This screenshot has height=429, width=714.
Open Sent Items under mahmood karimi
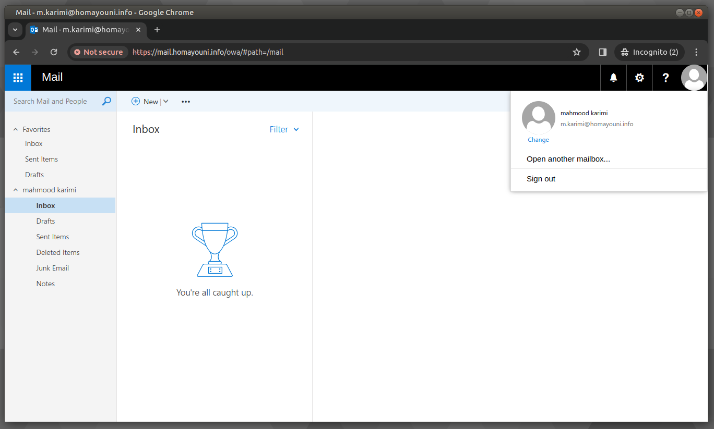tap(53, 237)
